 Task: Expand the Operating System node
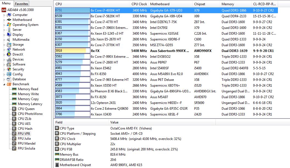(4, 25)
